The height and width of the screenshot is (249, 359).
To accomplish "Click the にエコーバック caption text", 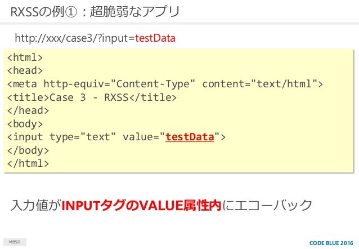I will tap(267, 205).
